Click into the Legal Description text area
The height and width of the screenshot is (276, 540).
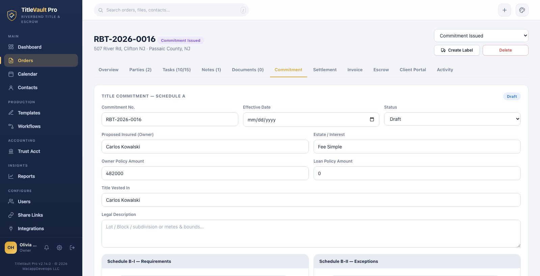pos(311,233)
